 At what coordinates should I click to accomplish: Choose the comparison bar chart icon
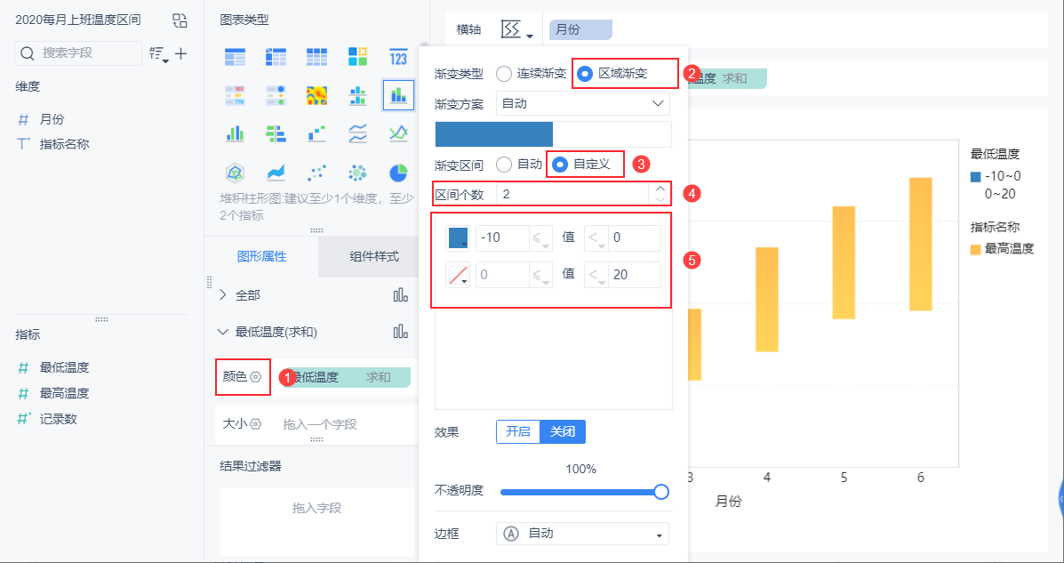(276, 133)
